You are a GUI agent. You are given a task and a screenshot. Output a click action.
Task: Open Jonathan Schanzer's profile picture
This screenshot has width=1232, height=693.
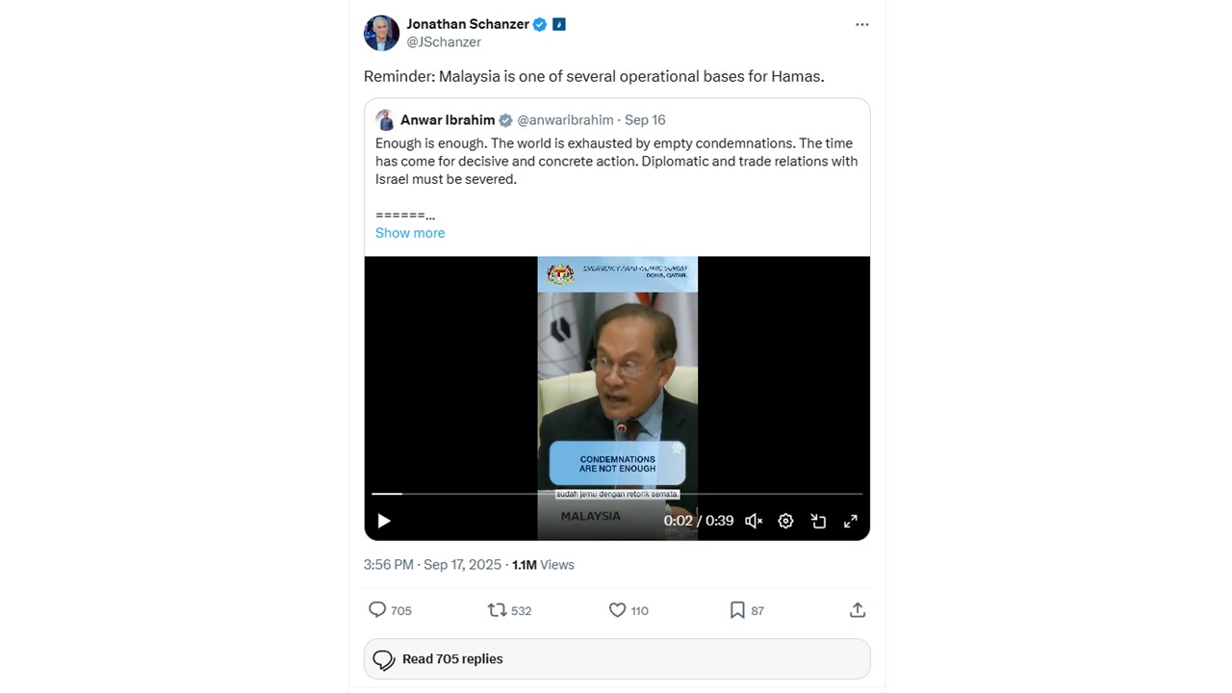(381, 33)
